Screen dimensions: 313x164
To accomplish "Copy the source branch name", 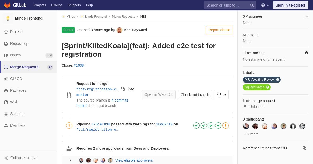I will [123, 89].
